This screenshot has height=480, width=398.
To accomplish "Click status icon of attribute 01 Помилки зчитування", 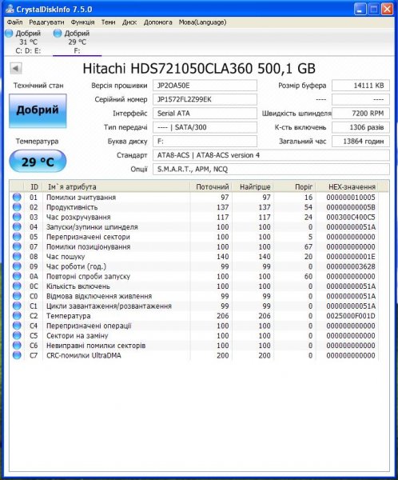I will pyautogui.click(x=17, y=197).
